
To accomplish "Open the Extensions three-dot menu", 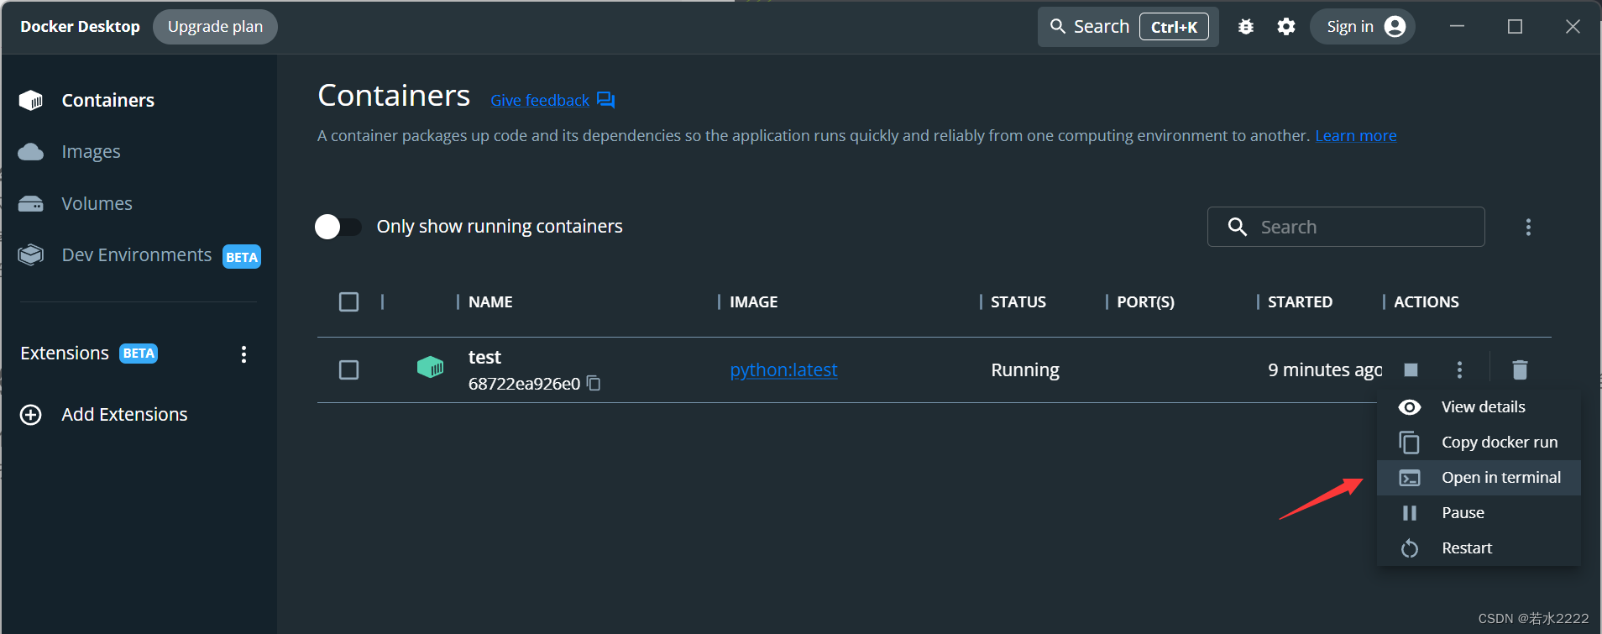I will tap(243, 354).
